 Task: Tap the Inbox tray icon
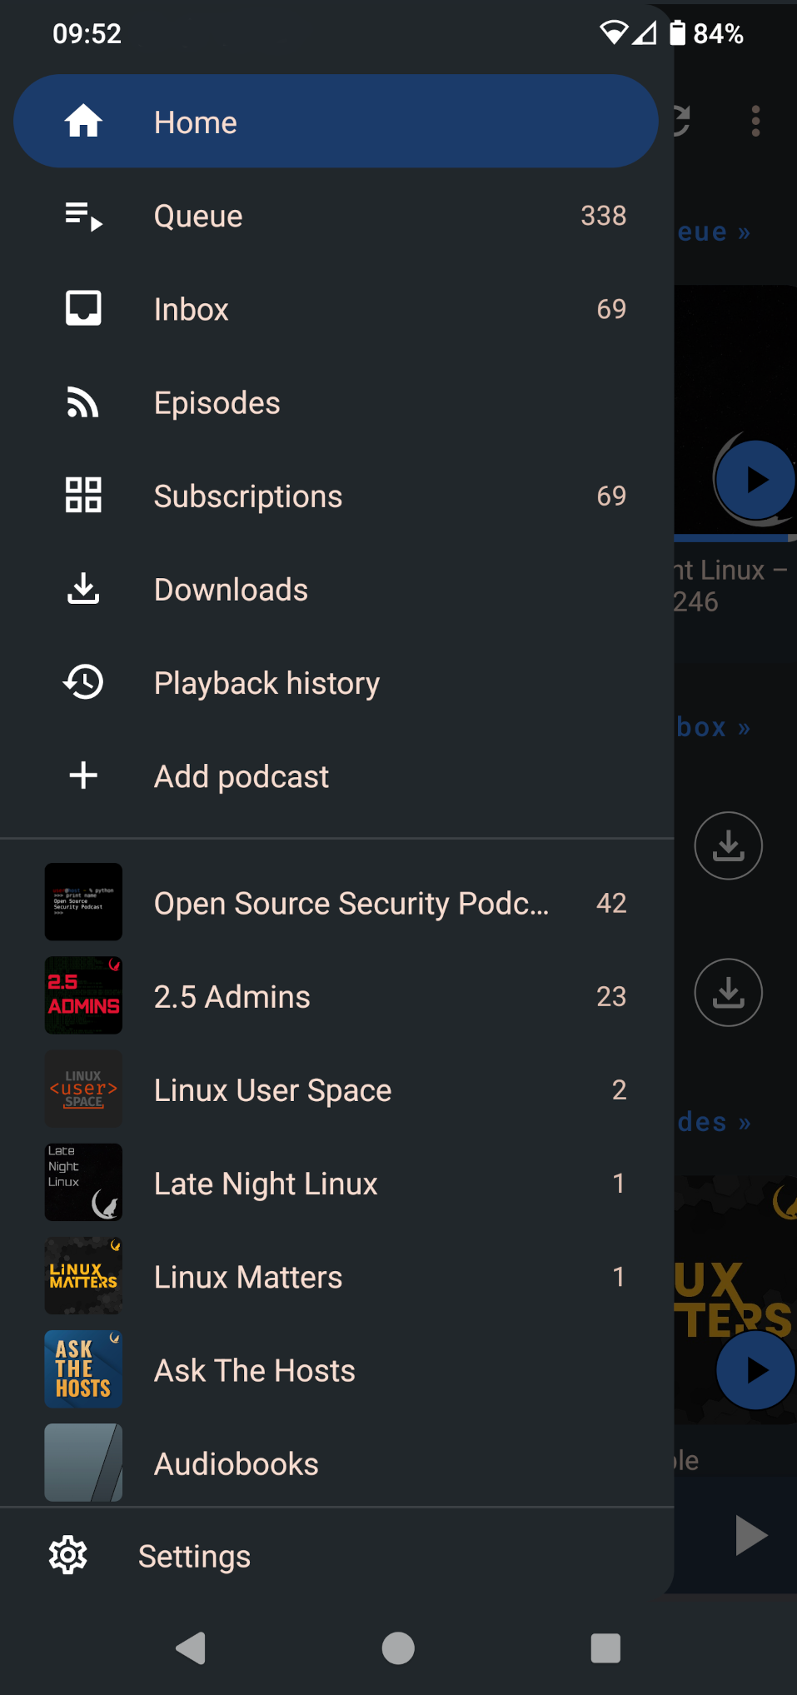[83, 309]
